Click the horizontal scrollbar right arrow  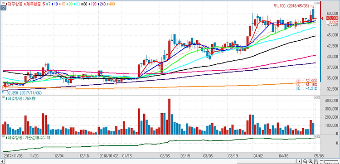pos(299,162)
